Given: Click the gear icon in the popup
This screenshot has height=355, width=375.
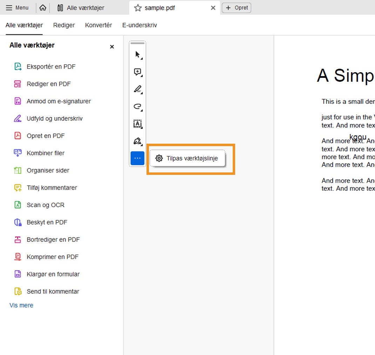Looking at the screenshot, I should [159, 158].
